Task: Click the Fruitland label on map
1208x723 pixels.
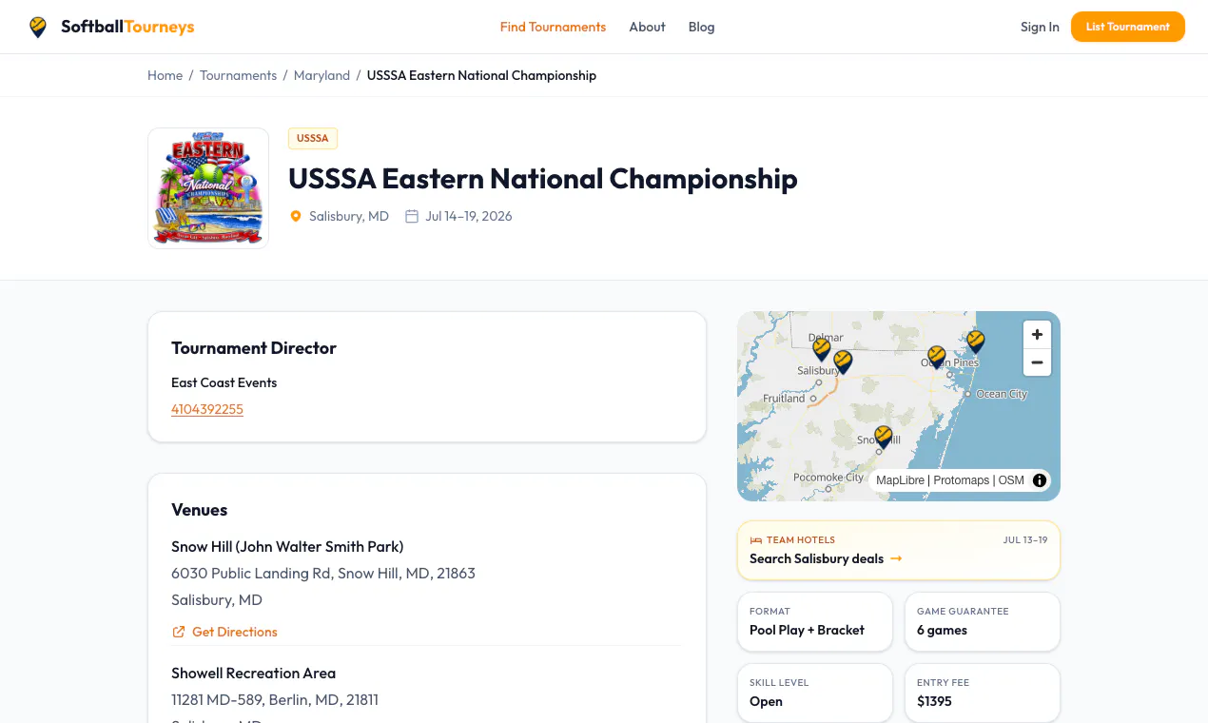Action: point(784,399)
